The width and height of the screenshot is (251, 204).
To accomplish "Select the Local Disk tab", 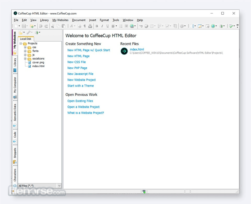I will tap(26, 39).
